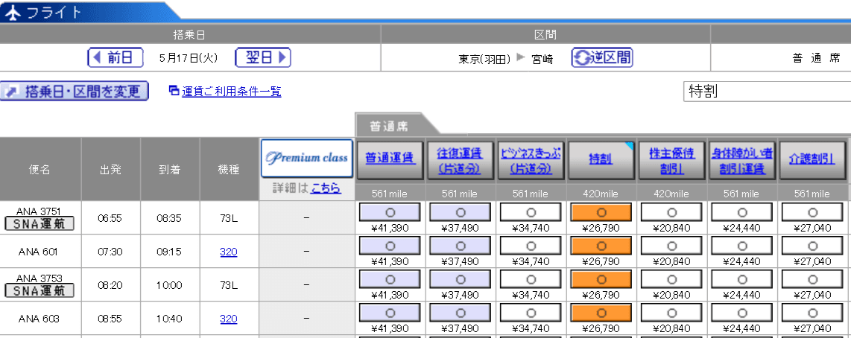851x338 pixels.
Task: Go to previous day with 前日 button
Action: click(x=116, y=57)
